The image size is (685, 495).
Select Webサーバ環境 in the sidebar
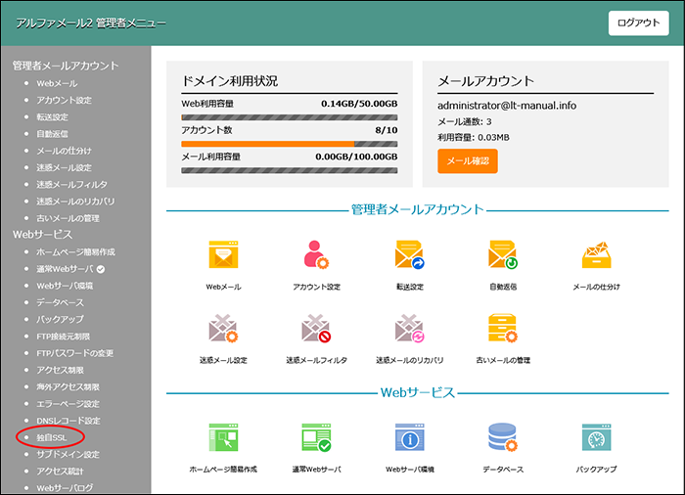65,286
